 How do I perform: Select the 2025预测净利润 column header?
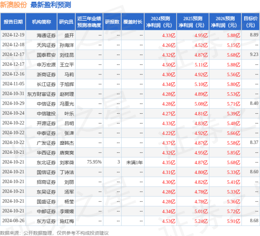coord(193,22)
